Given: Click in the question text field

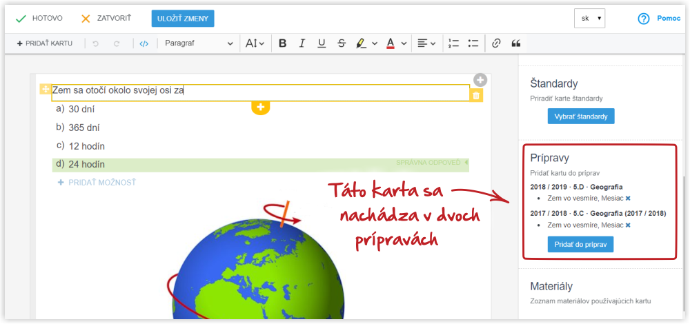Looking at the screenshot, I should (261, 92).
